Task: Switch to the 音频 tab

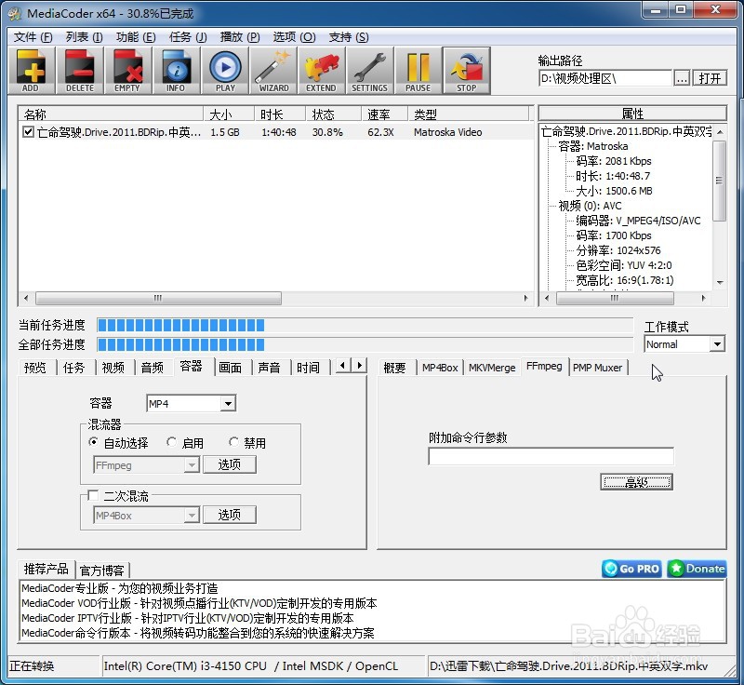Action: click(153, 368)
